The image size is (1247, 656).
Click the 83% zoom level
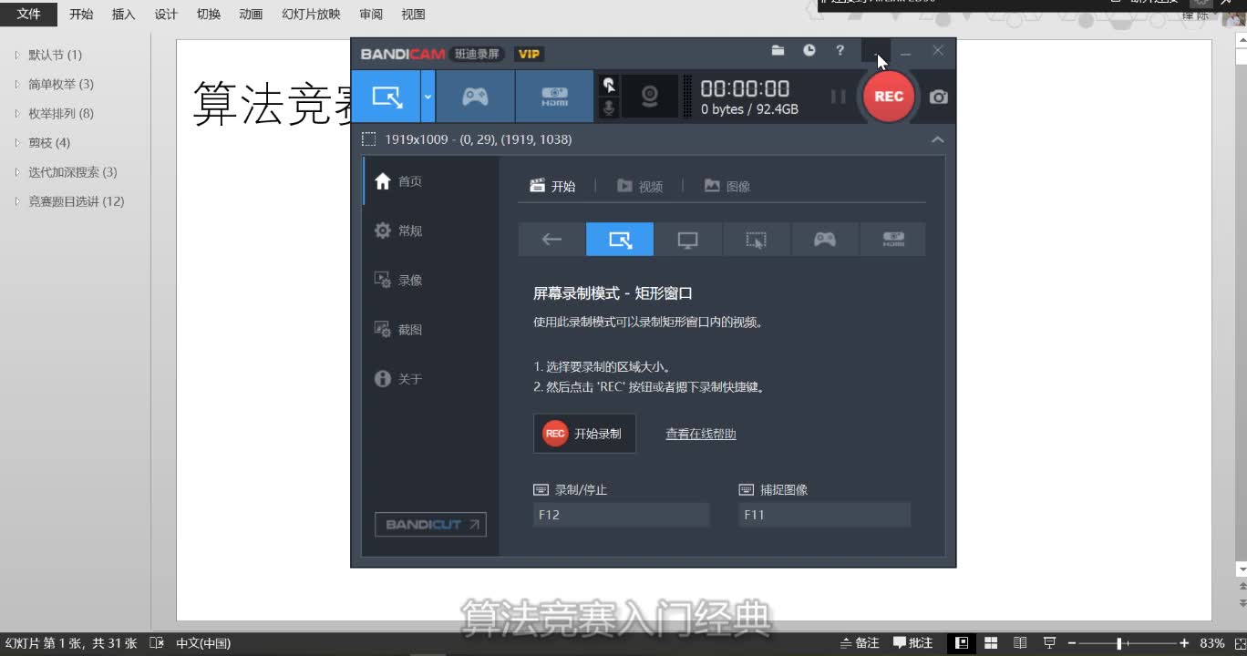(1211, 643)
